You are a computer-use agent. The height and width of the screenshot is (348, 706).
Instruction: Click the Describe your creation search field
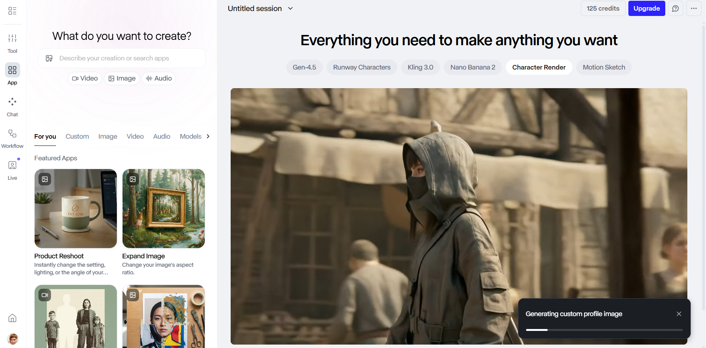pyautogui.click(x=122, y=58)
